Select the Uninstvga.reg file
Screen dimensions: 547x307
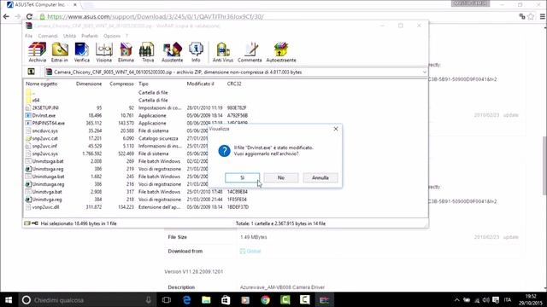click(x=47, y=200)
